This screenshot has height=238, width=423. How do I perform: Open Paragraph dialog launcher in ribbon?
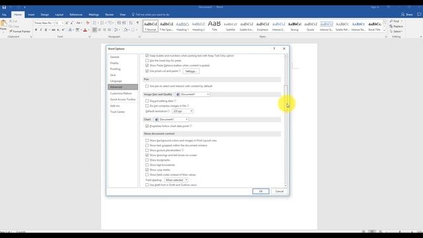(139, 37)
